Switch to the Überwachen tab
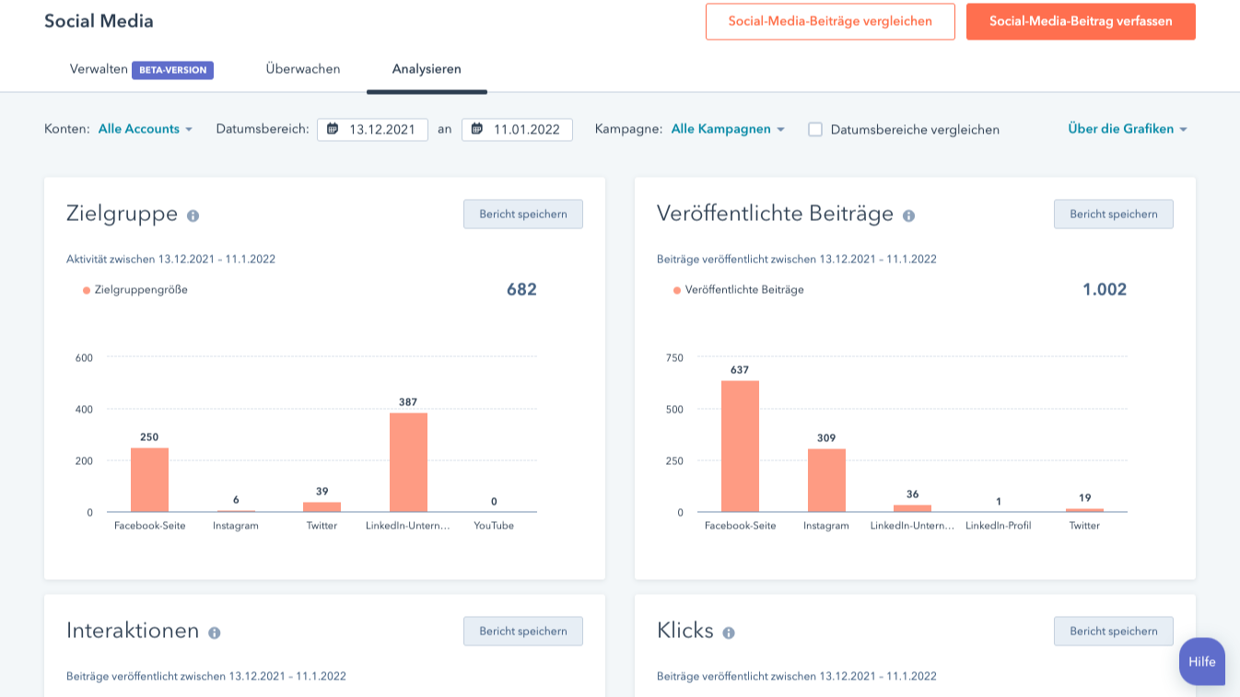This screenshot has height=697, width=1240. coord(302,68)
